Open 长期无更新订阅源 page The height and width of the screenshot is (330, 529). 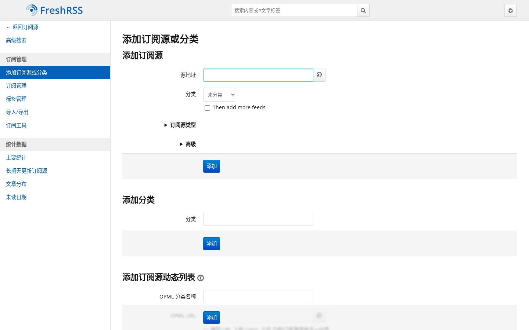tap(55, 171)
